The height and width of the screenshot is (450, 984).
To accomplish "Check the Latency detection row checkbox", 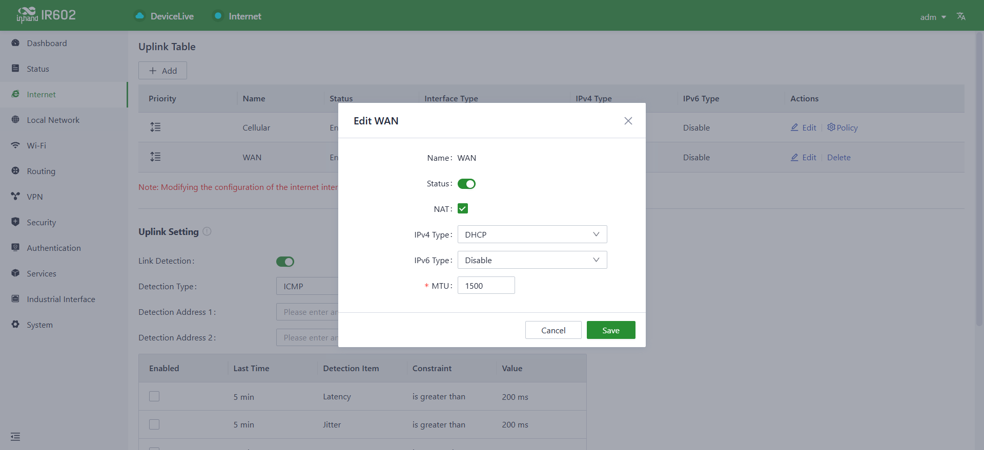I will pyautogui.click(x=154, y=396).
